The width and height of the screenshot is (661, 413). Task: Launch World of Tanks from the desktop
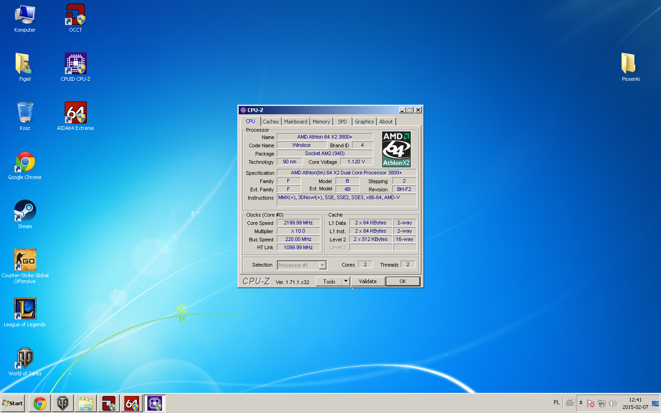24,358
